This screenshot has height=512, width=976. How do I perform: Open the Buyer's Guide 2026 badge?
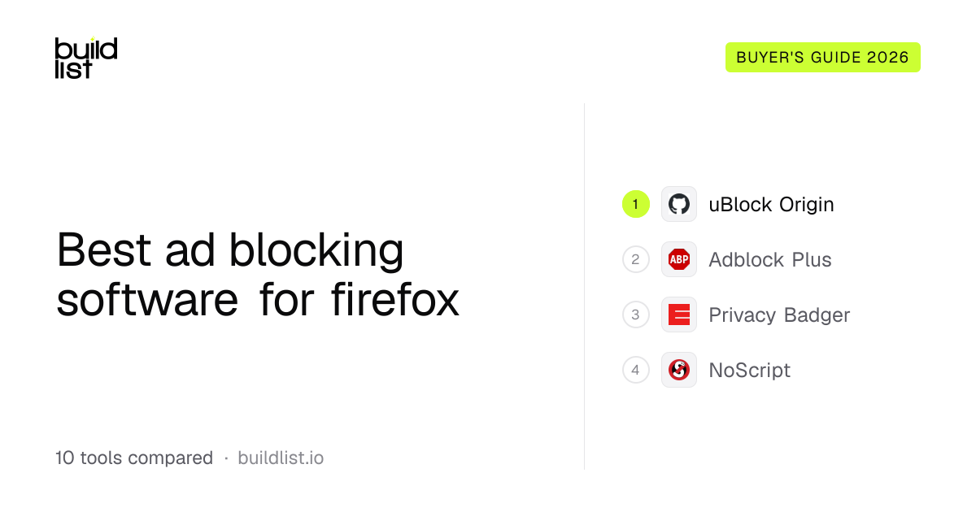click(823, 58)
